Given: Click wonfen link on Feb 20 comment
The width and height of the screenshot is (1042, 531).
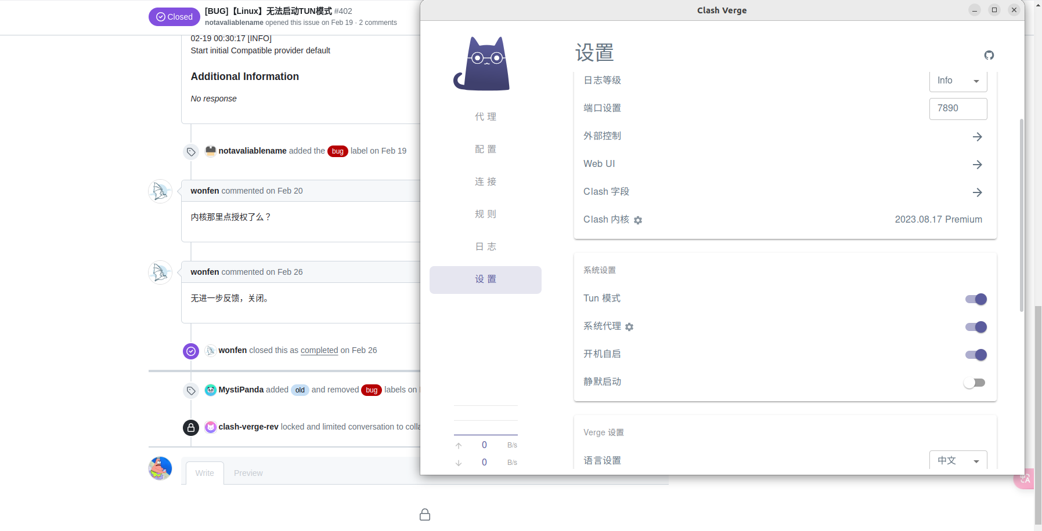Looking at the screenshot, I should point(205,191).
